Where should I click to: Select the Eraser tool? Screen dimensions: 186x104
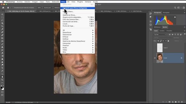pos(2,53)
